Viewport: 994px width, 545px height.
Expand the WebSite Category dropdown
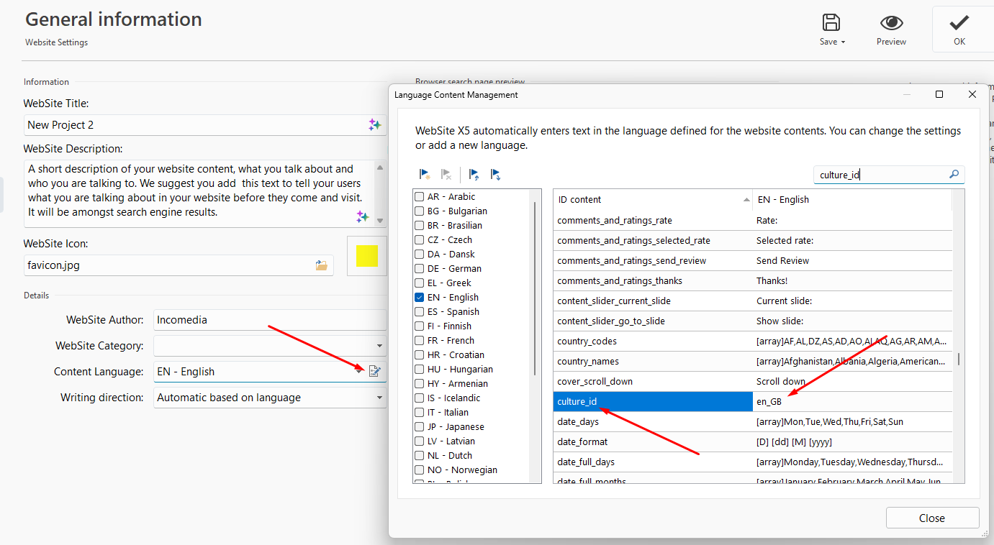(379, 346)
